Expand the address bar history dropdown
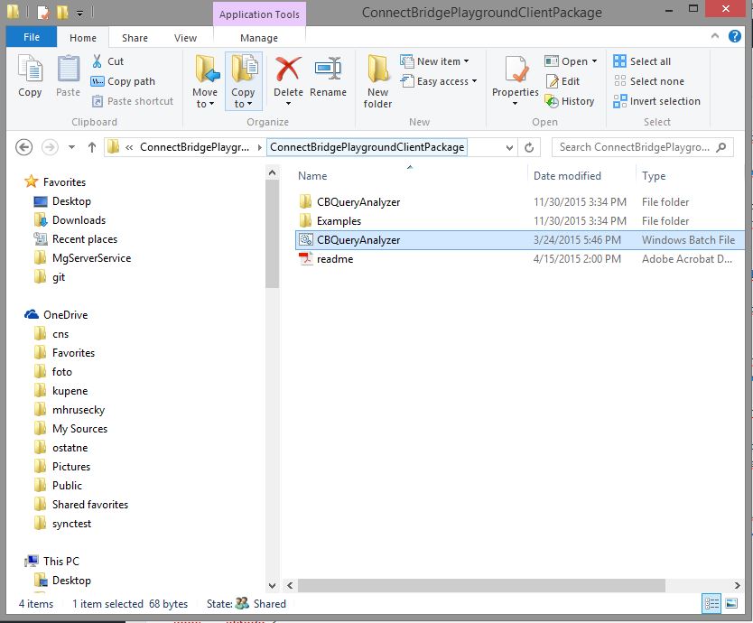 509,147
